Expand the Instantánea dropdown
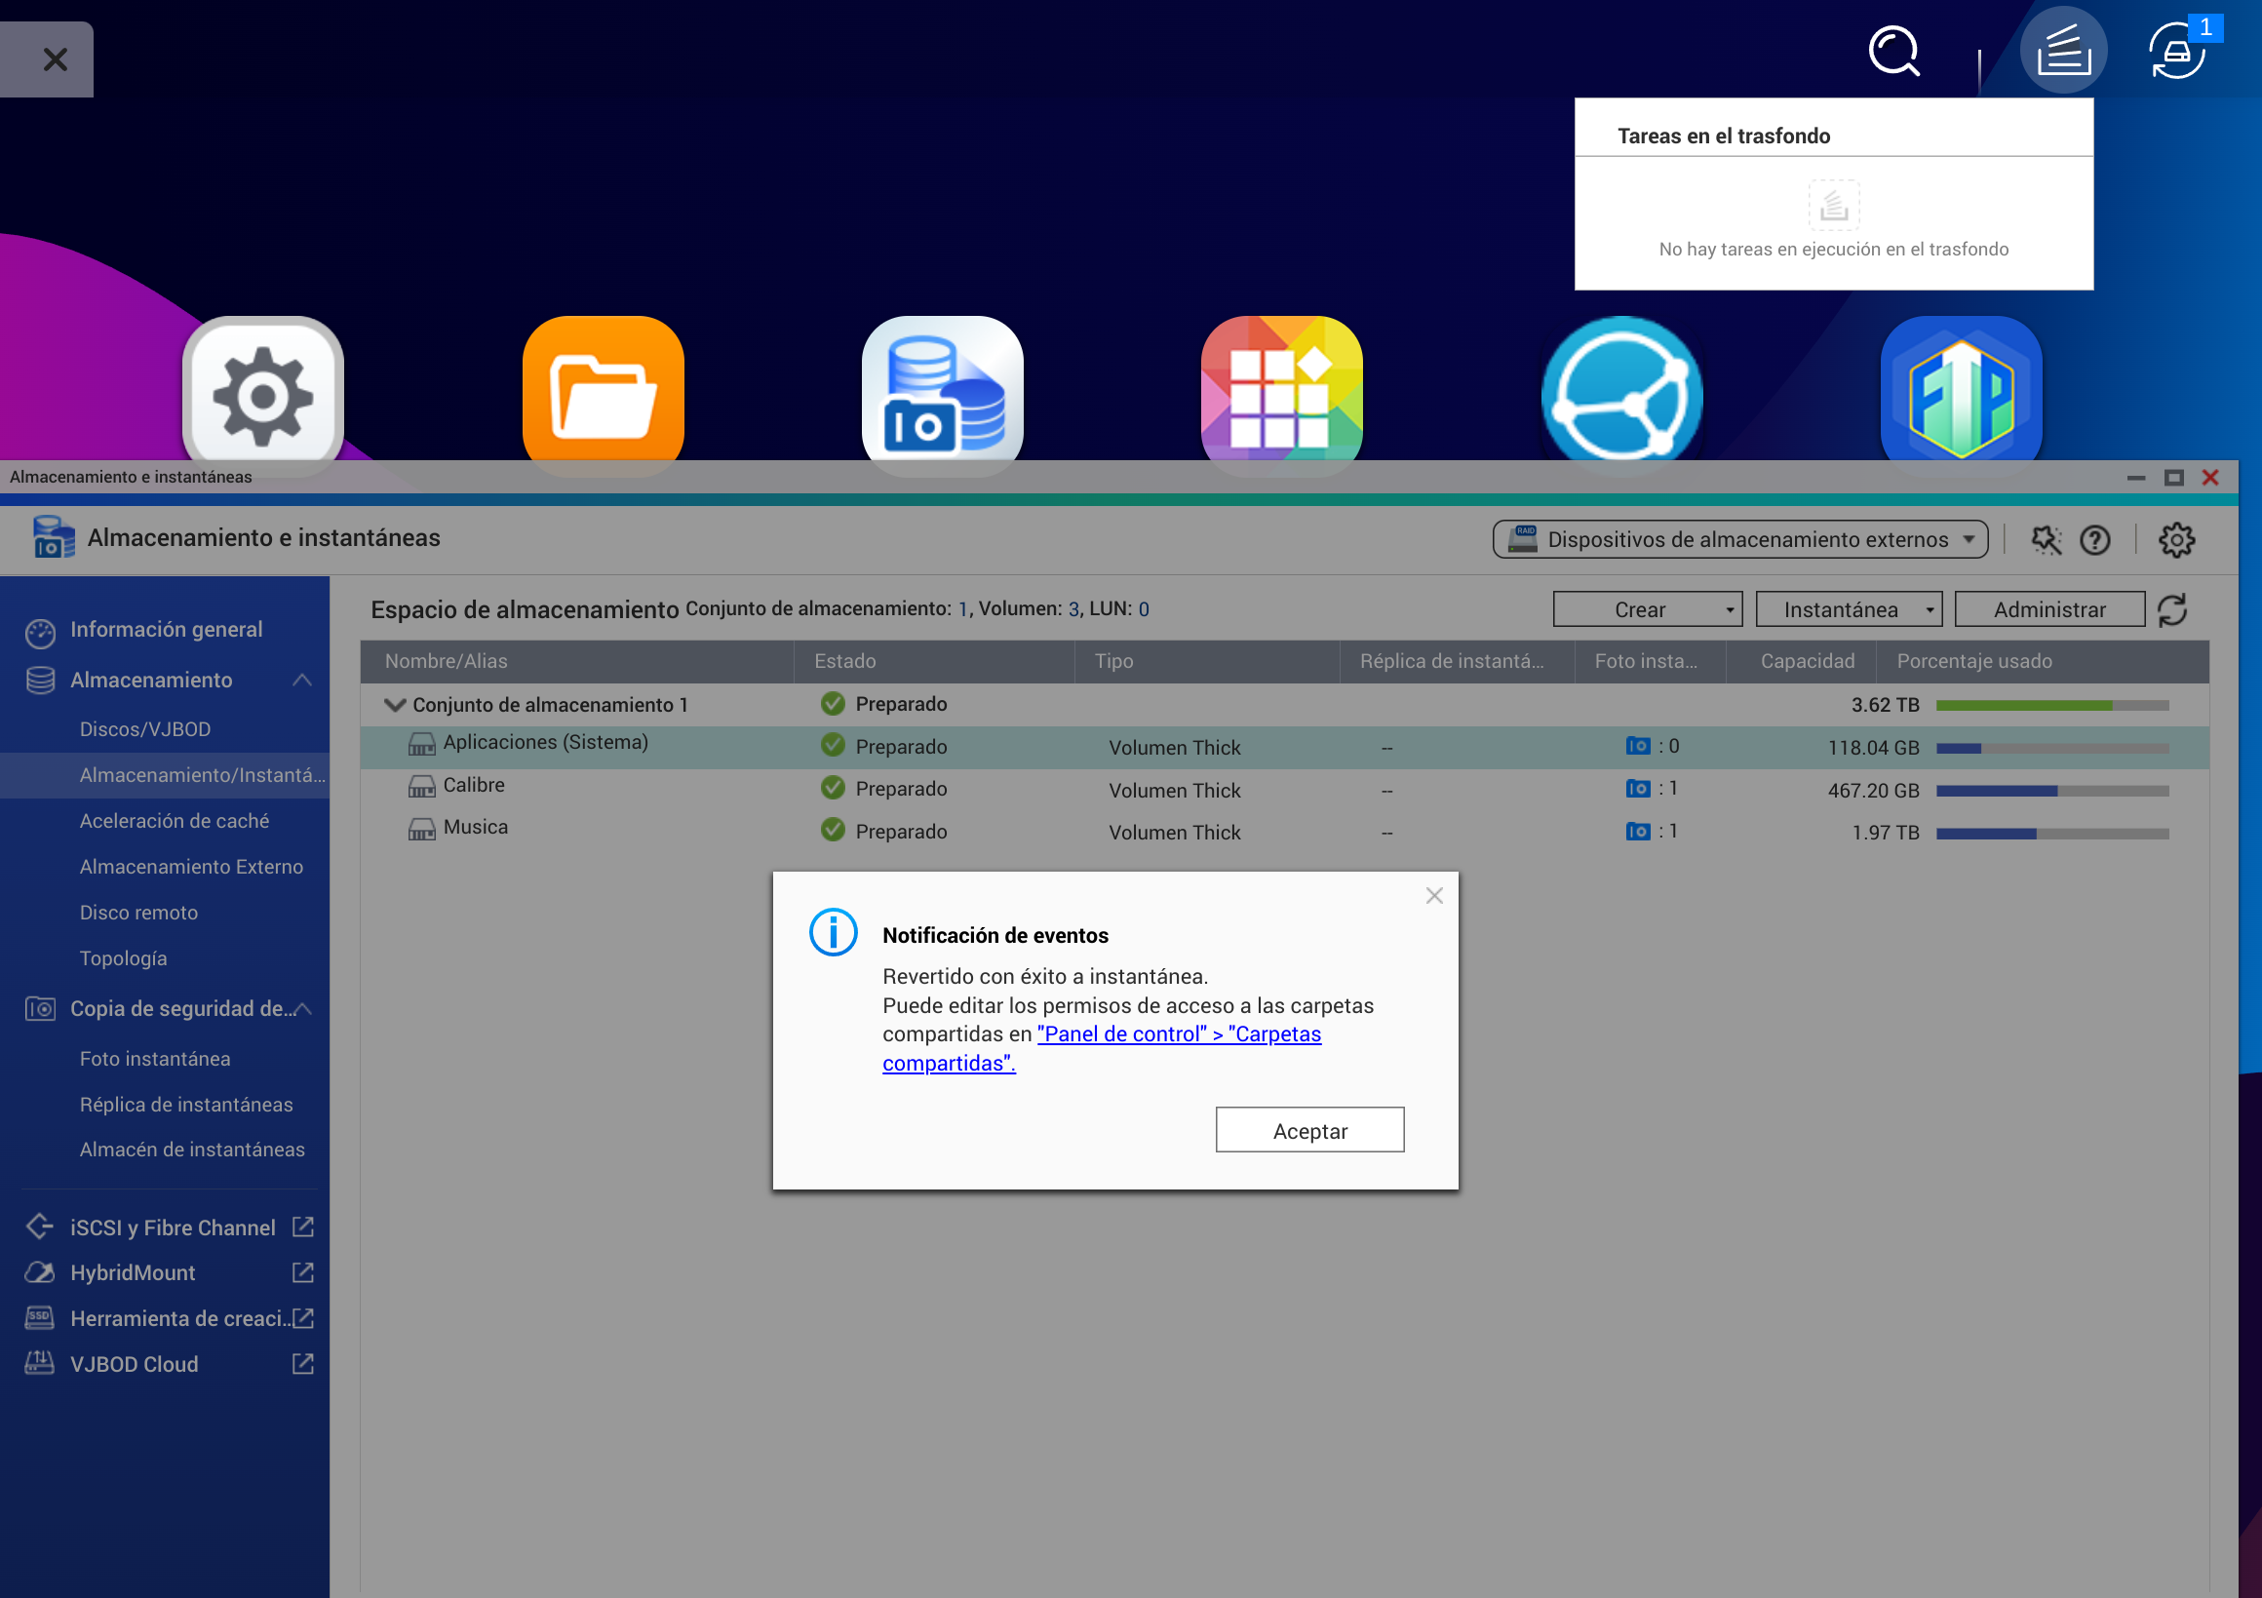2262x1598 pixels. tap(1849, 609)
